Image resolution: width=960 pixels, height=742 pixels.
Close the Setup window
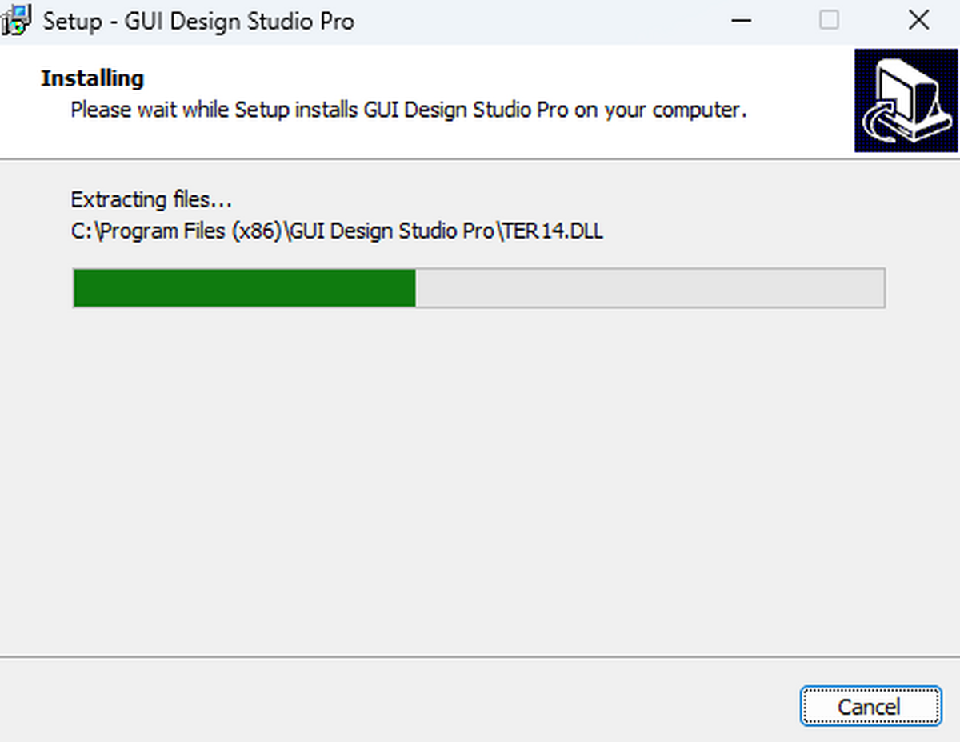tap(918, 21)
